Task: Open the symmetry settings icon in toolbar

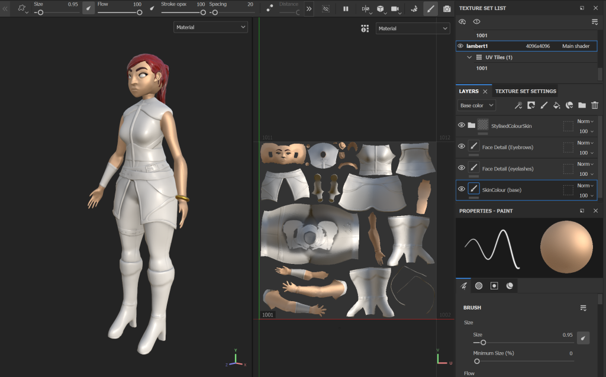Action: (x=365, y=9)
